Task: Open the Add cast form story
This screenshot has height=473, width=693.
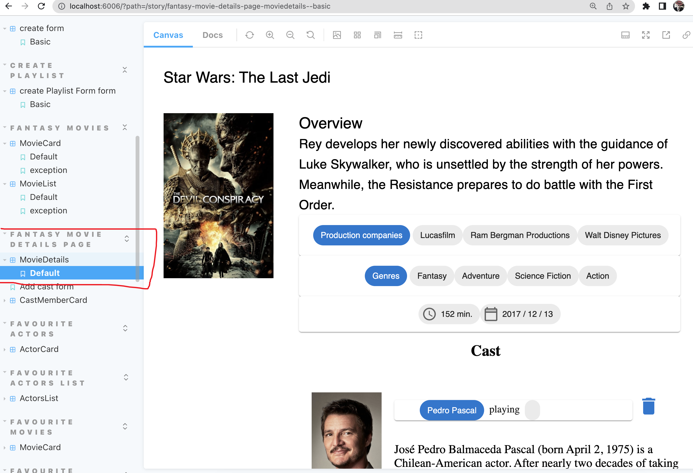Action: (47, 287)
